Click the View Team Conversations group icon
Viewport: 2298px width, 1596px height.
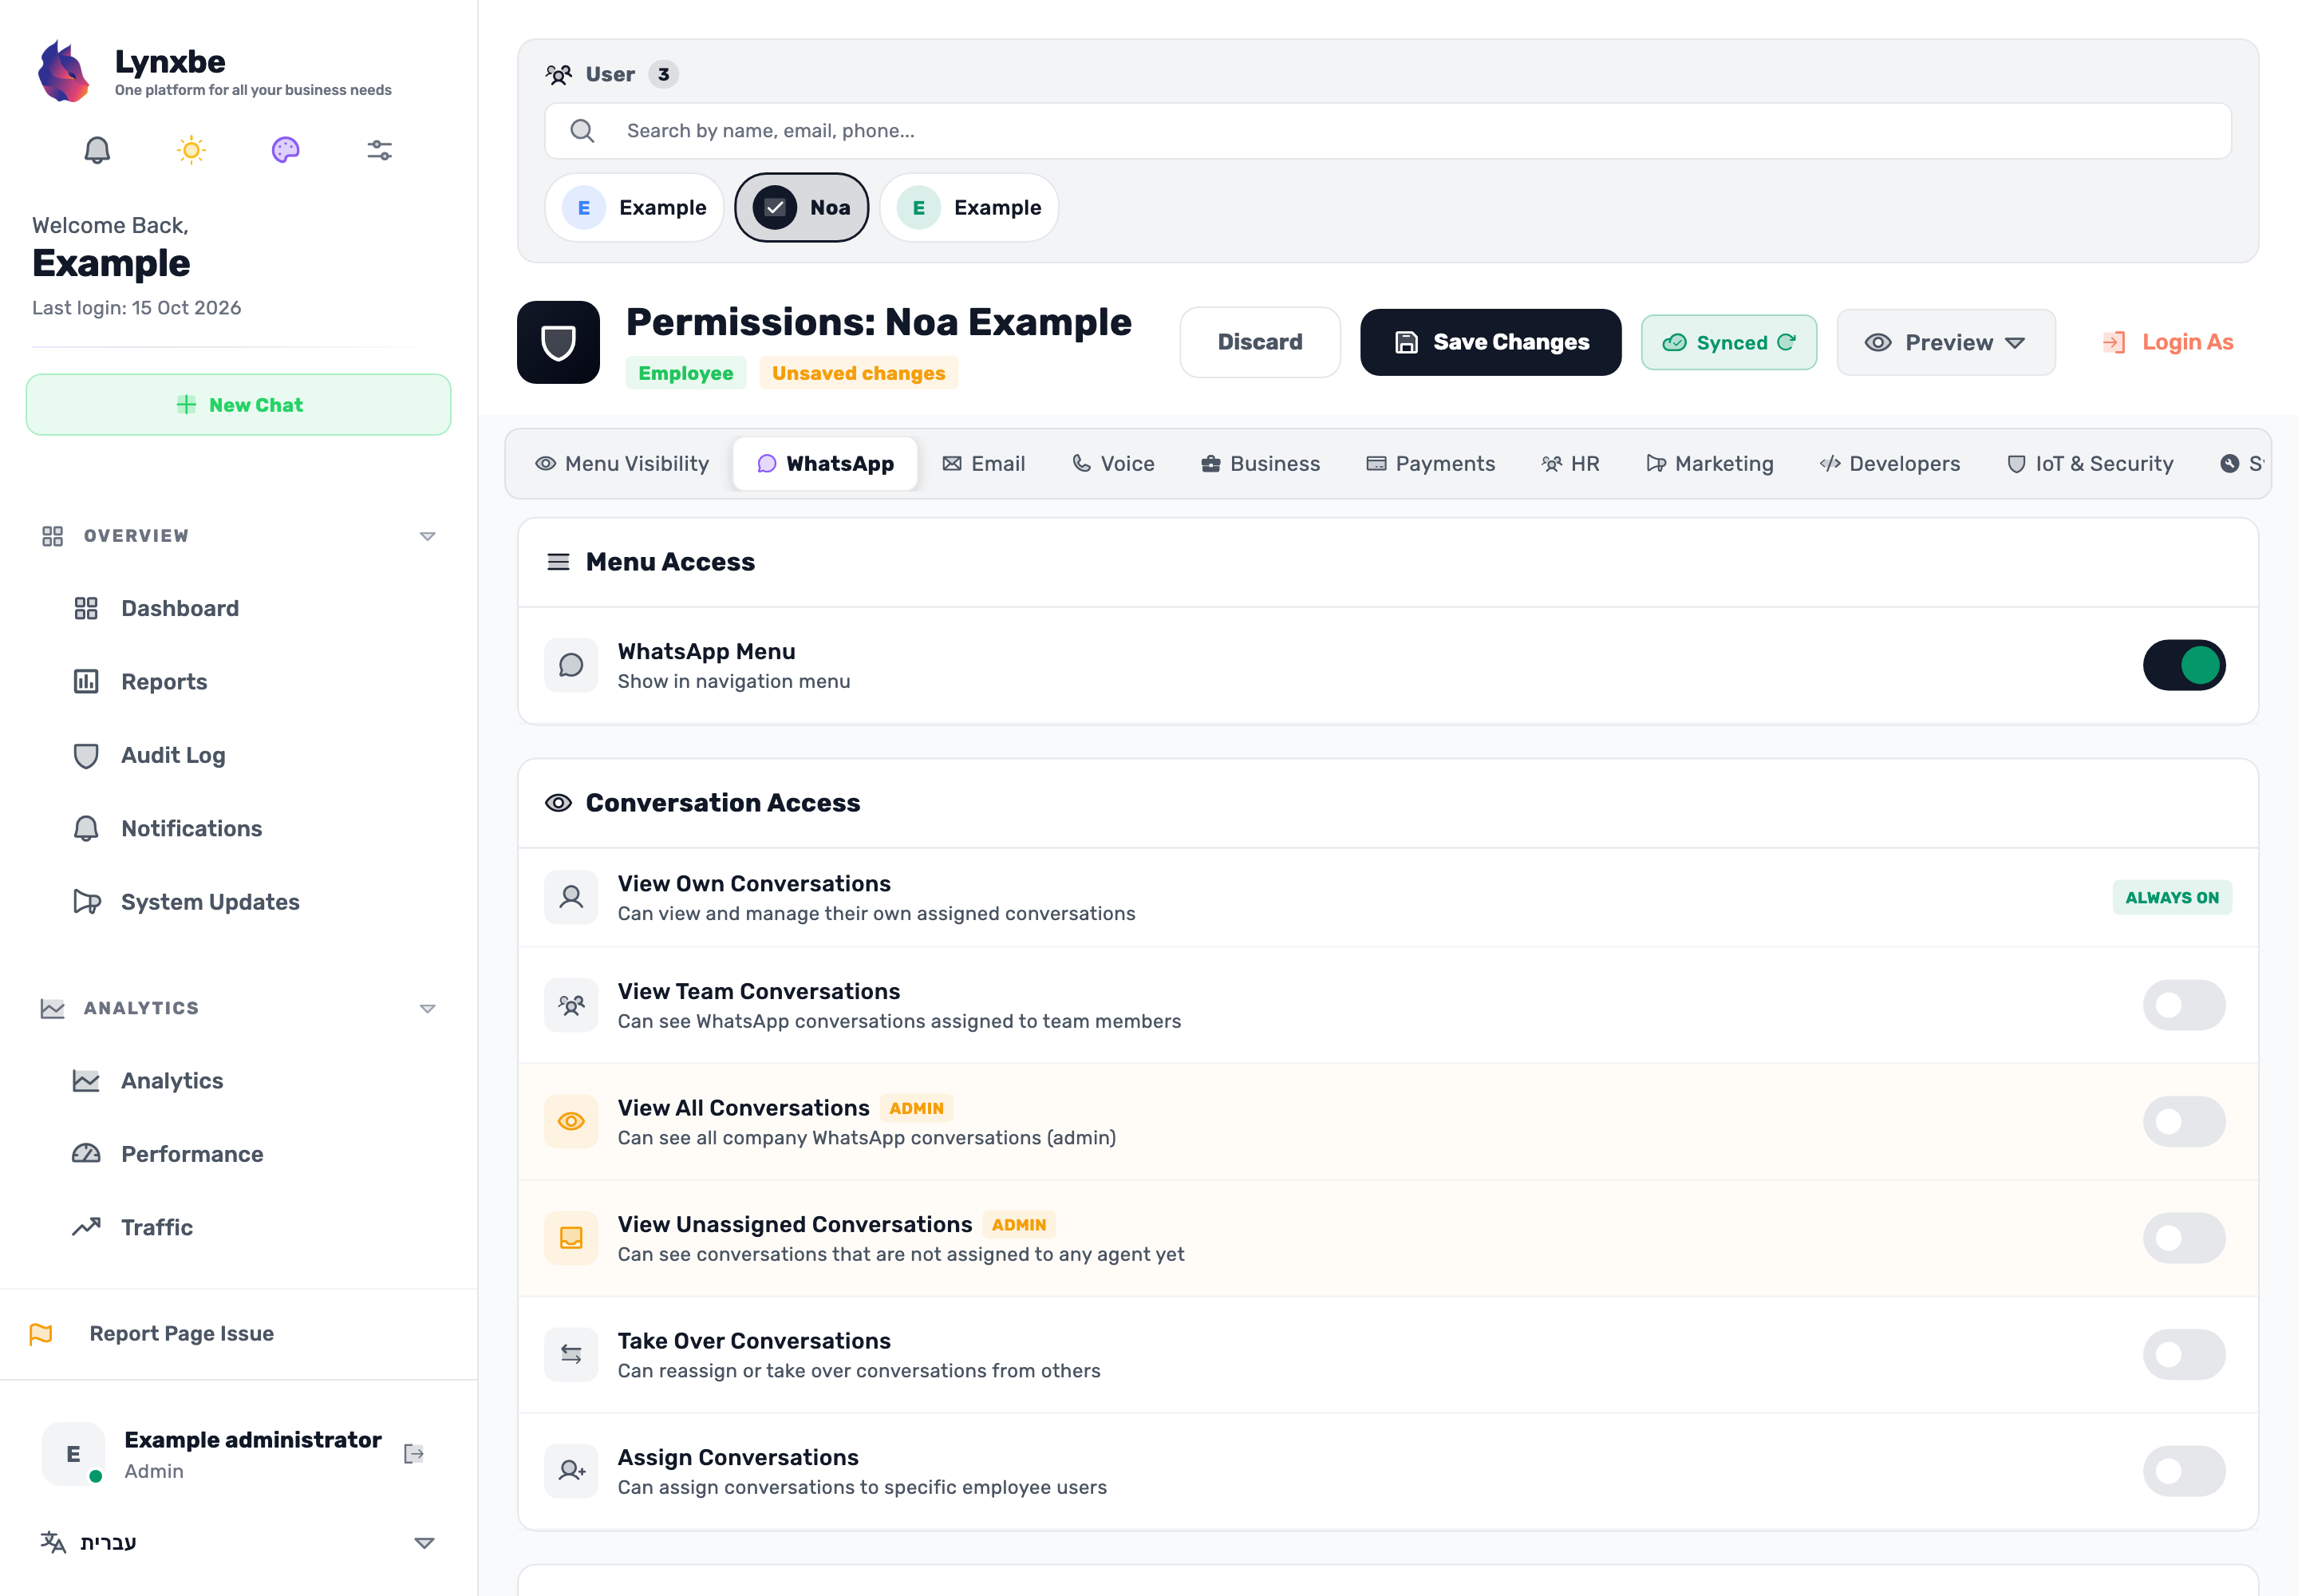571,1005
